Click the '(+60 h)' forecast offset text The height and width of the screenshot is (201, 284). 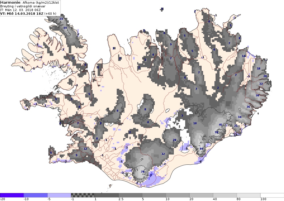pyautogui.click(x=50, y=14)
